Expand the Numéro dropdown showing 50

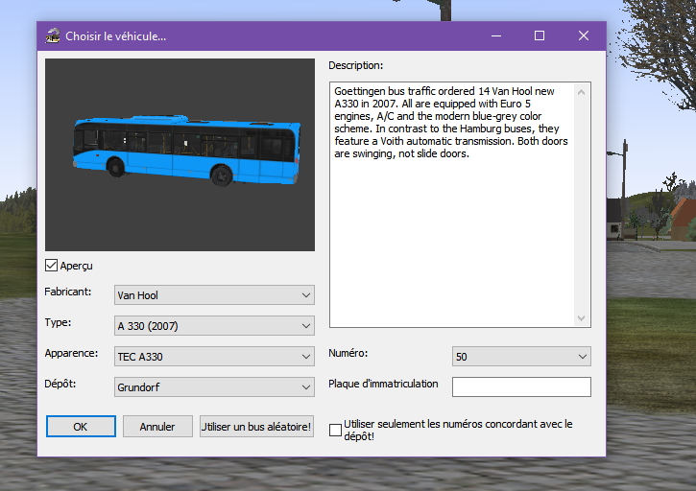pos(521,356)
